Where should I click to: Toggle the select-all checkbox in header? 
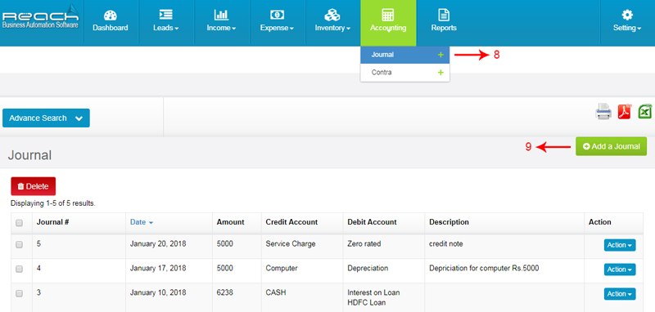pos(19,223)
